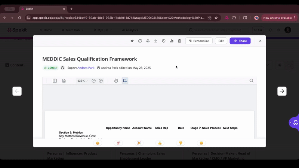Image resolution: width=299 pixels, height=168 pixels.
Task: React with the thumbs up emoji
Action: pos(160,143)
